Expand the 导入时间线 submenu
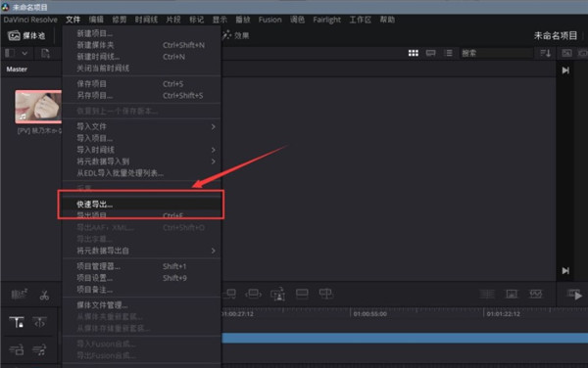The image size is (588, 368). tap(142, 150)
